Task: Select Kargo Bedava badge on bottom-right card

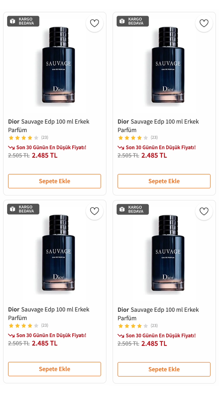Action: (x=133, y=209)
